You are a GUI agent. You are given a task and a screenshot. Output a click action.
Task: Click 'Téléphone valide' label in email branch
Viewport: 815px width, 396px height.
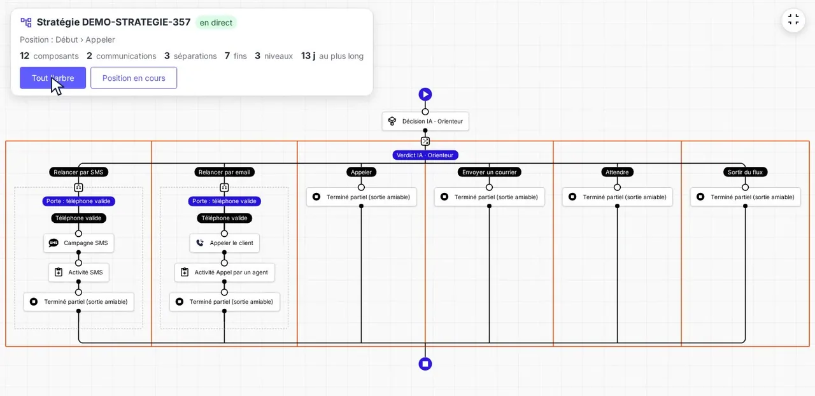(x=225, y=218)
